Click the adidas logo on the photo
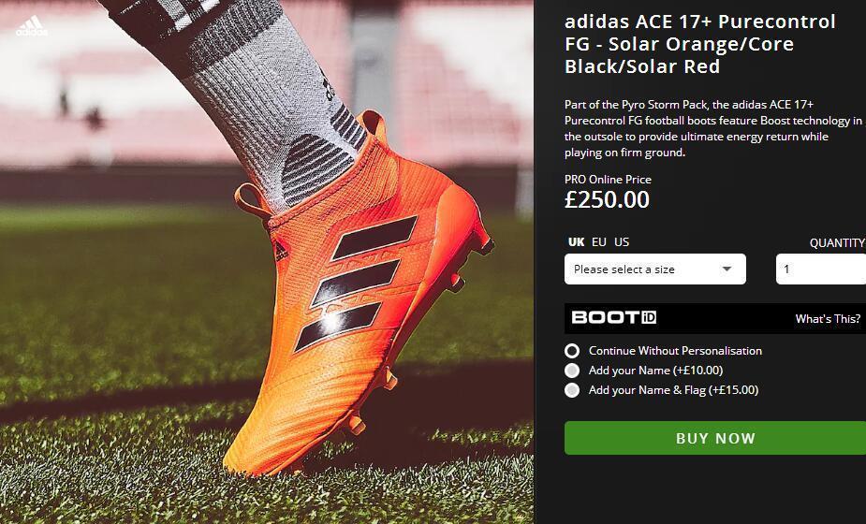The width and height of the screenshot is (866, 524). (31, 25)
